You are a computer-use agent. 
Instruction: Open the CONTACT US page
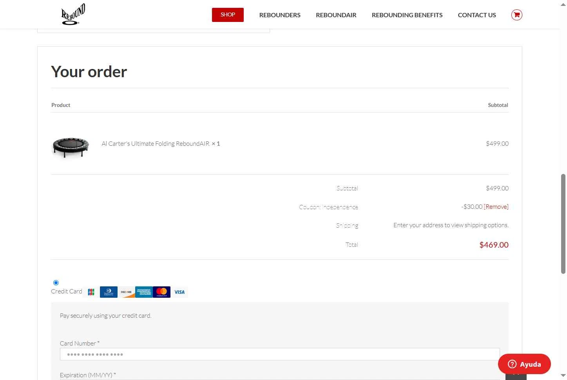[x=477, y=15]
